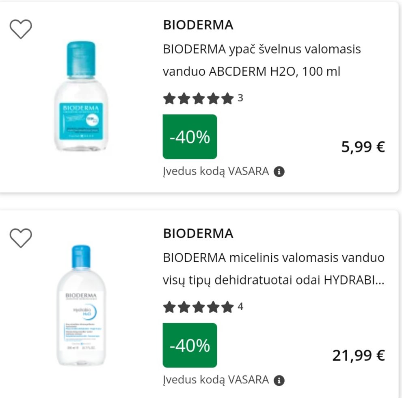Viewport: 402px width, 398px height.
Task: Open star rating with 4 reviews
Action: click(x=199, y=307)
